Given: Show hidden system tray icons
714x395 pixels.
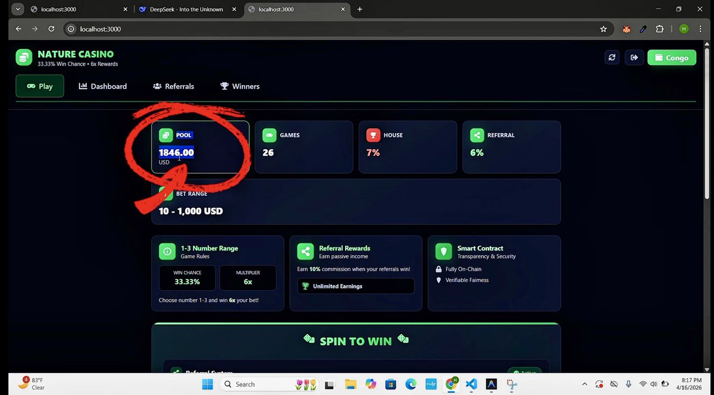Looking at the screenshot, I should tap(584, 384).
